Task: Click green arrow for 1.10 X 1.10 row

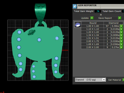Action: (121, 29)
